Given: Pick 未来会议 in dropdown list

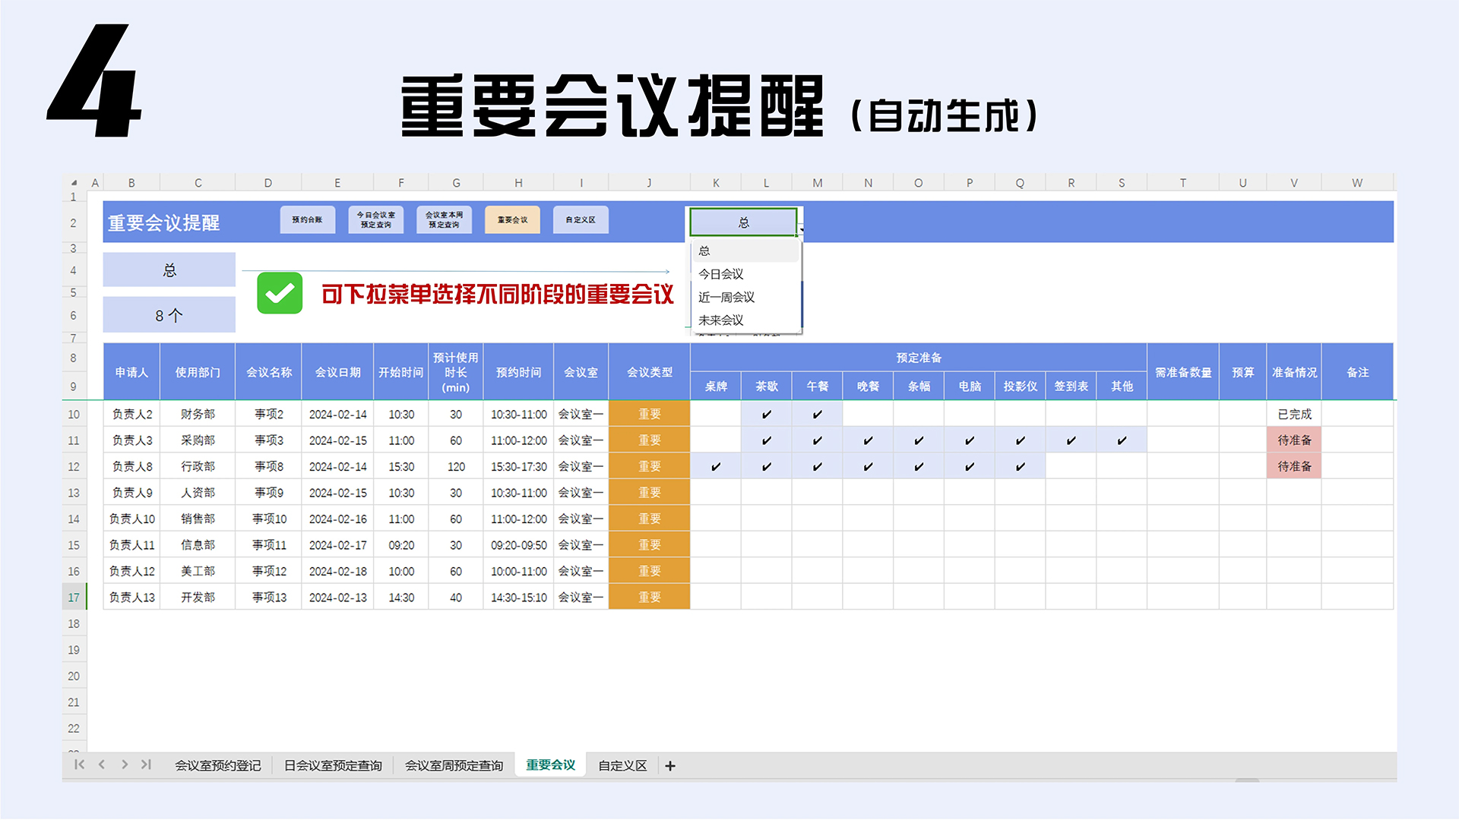Looking at the screenshot, I should click(x=720, y=320).
